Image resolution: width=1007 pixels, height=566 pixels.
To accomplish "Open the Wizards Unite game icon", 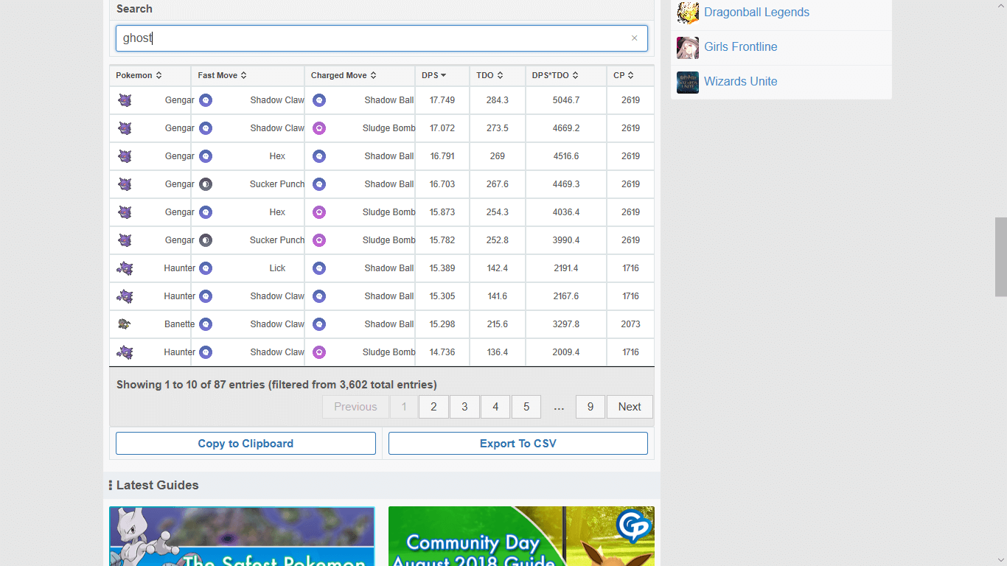I will coord(688,82).
